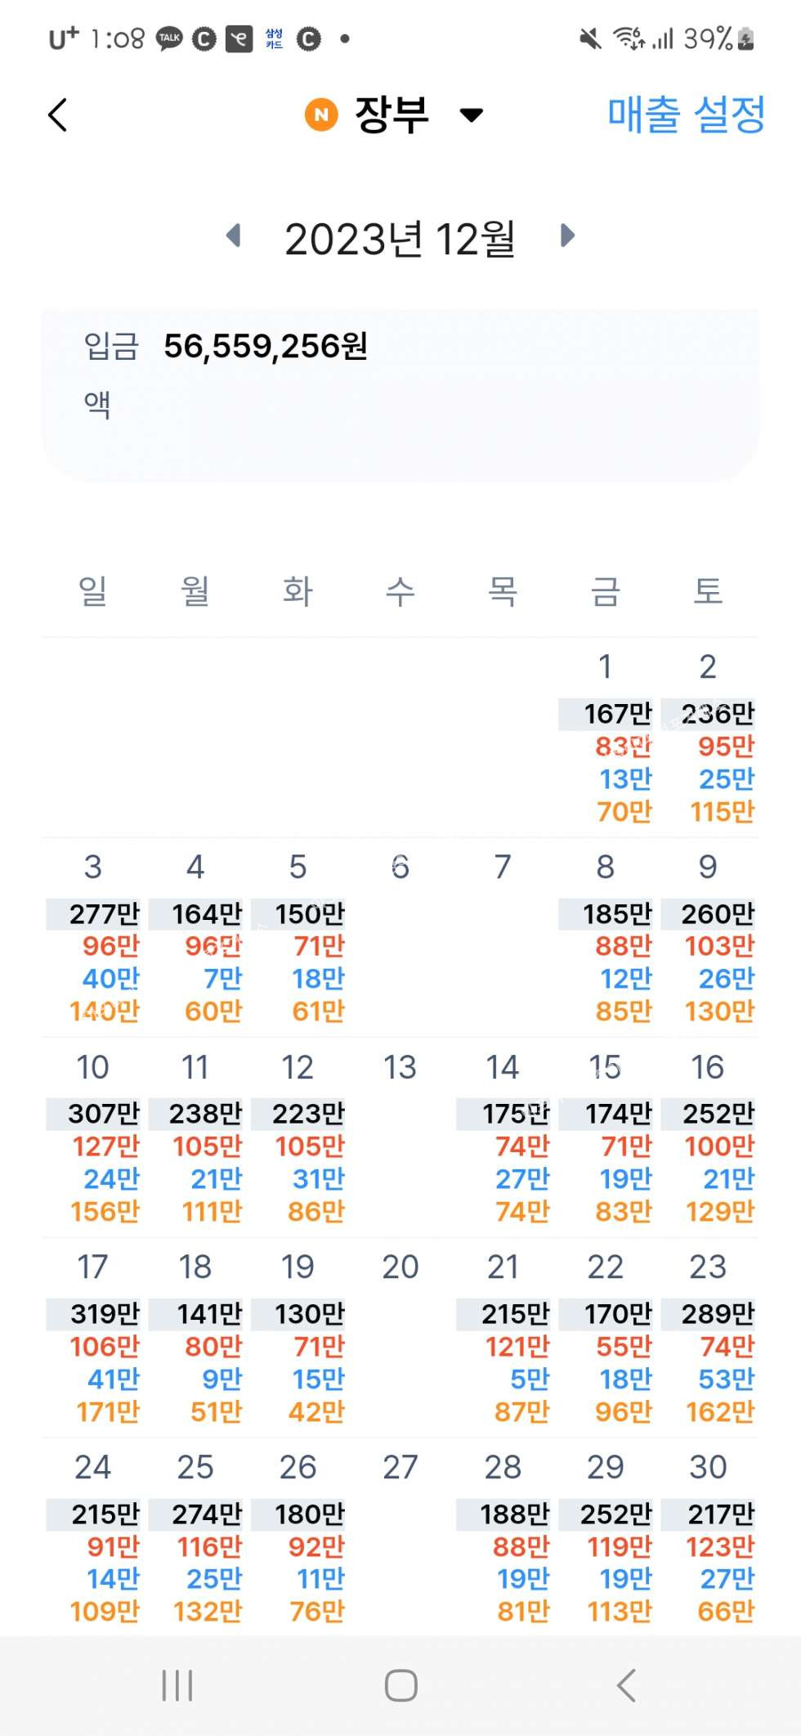Open December 23 entry showing 289만
Screen dimensions: 801x1736
[708, 1337]
